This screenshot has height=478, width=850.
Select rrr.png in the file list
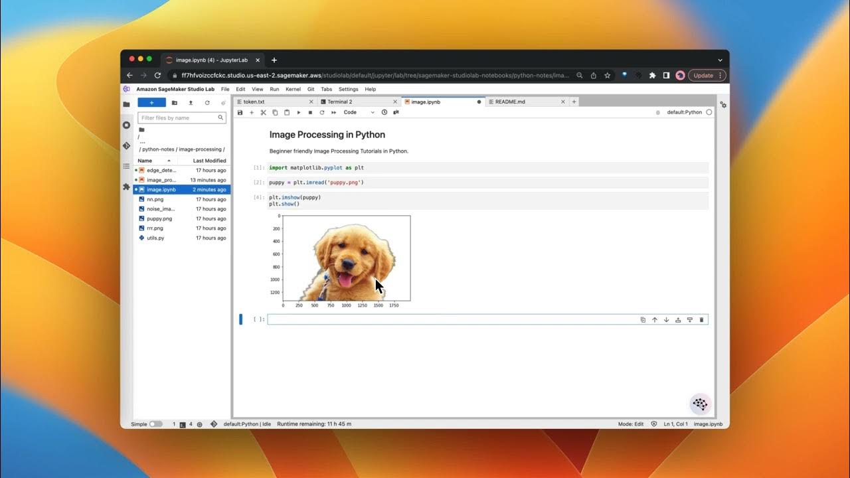(182, 228)
